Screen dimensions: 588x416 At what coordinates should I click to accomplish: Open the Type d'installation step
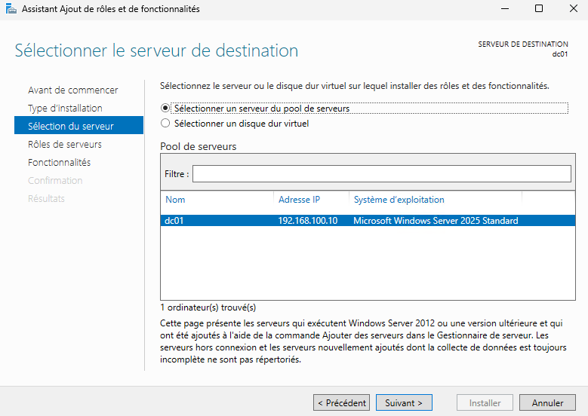click(65, 109)
